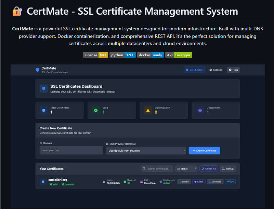The height and width of the screenshot is (209, 274).
Task: Click the purple DNS icon beside Cloudflare
Action: [x=141, y=182]
